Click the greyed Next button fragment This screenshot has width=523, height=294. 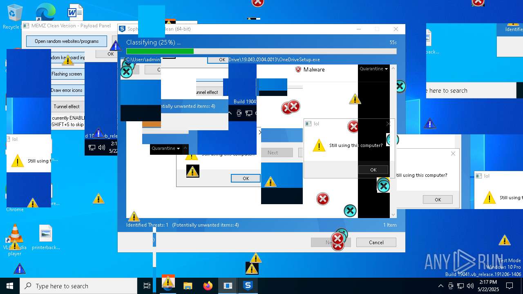[x=277, y=152]
